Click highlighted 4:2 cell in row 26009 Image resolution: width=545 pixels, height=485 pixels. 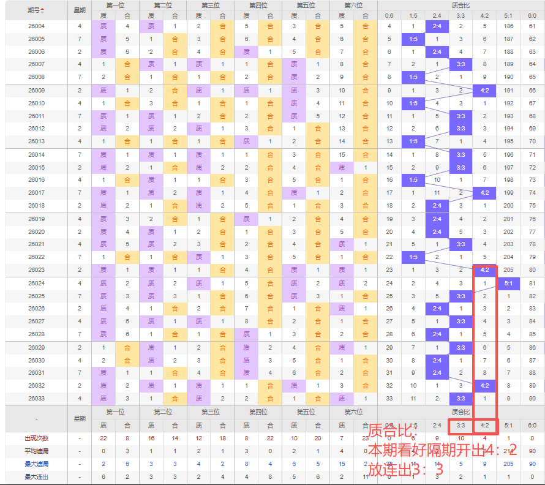click(484, 91)
